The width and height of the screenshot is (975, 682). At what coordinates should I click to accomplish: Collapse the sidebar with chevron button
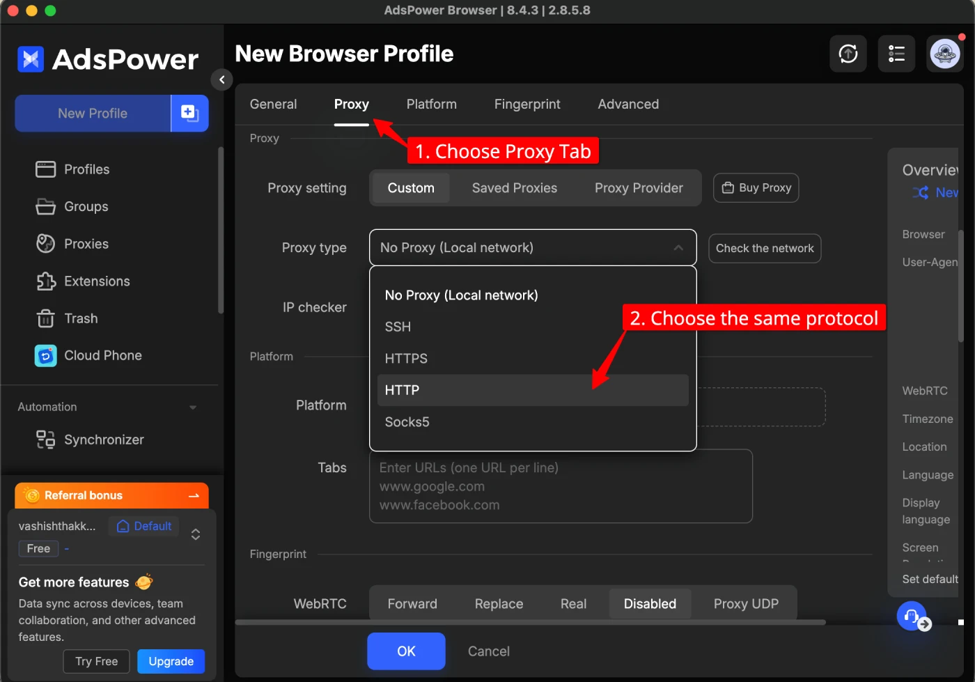click(221, 79)
